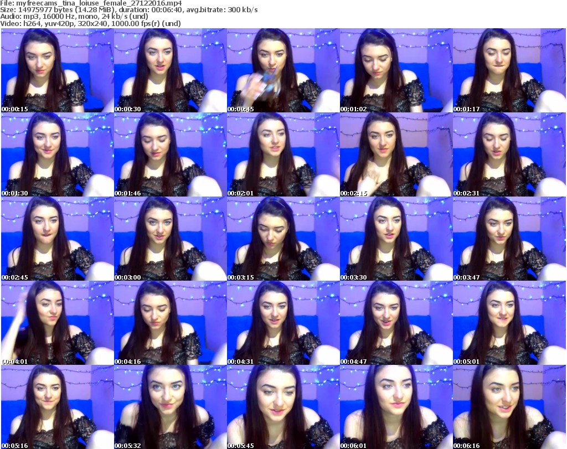The image size is (567, 449).
Task: Click the Audio mp3 info line
Action: point(74,17)
